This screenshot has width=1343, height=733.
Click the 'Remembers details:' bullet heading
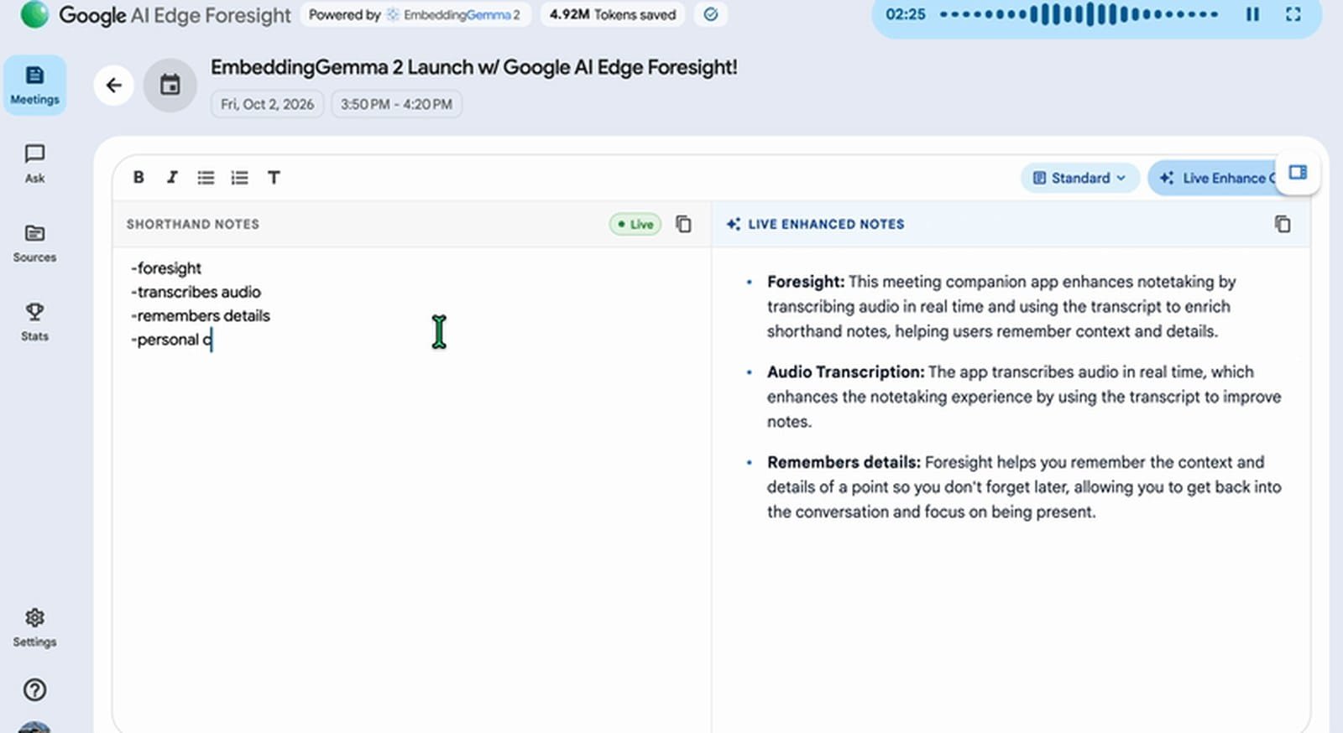844,462
